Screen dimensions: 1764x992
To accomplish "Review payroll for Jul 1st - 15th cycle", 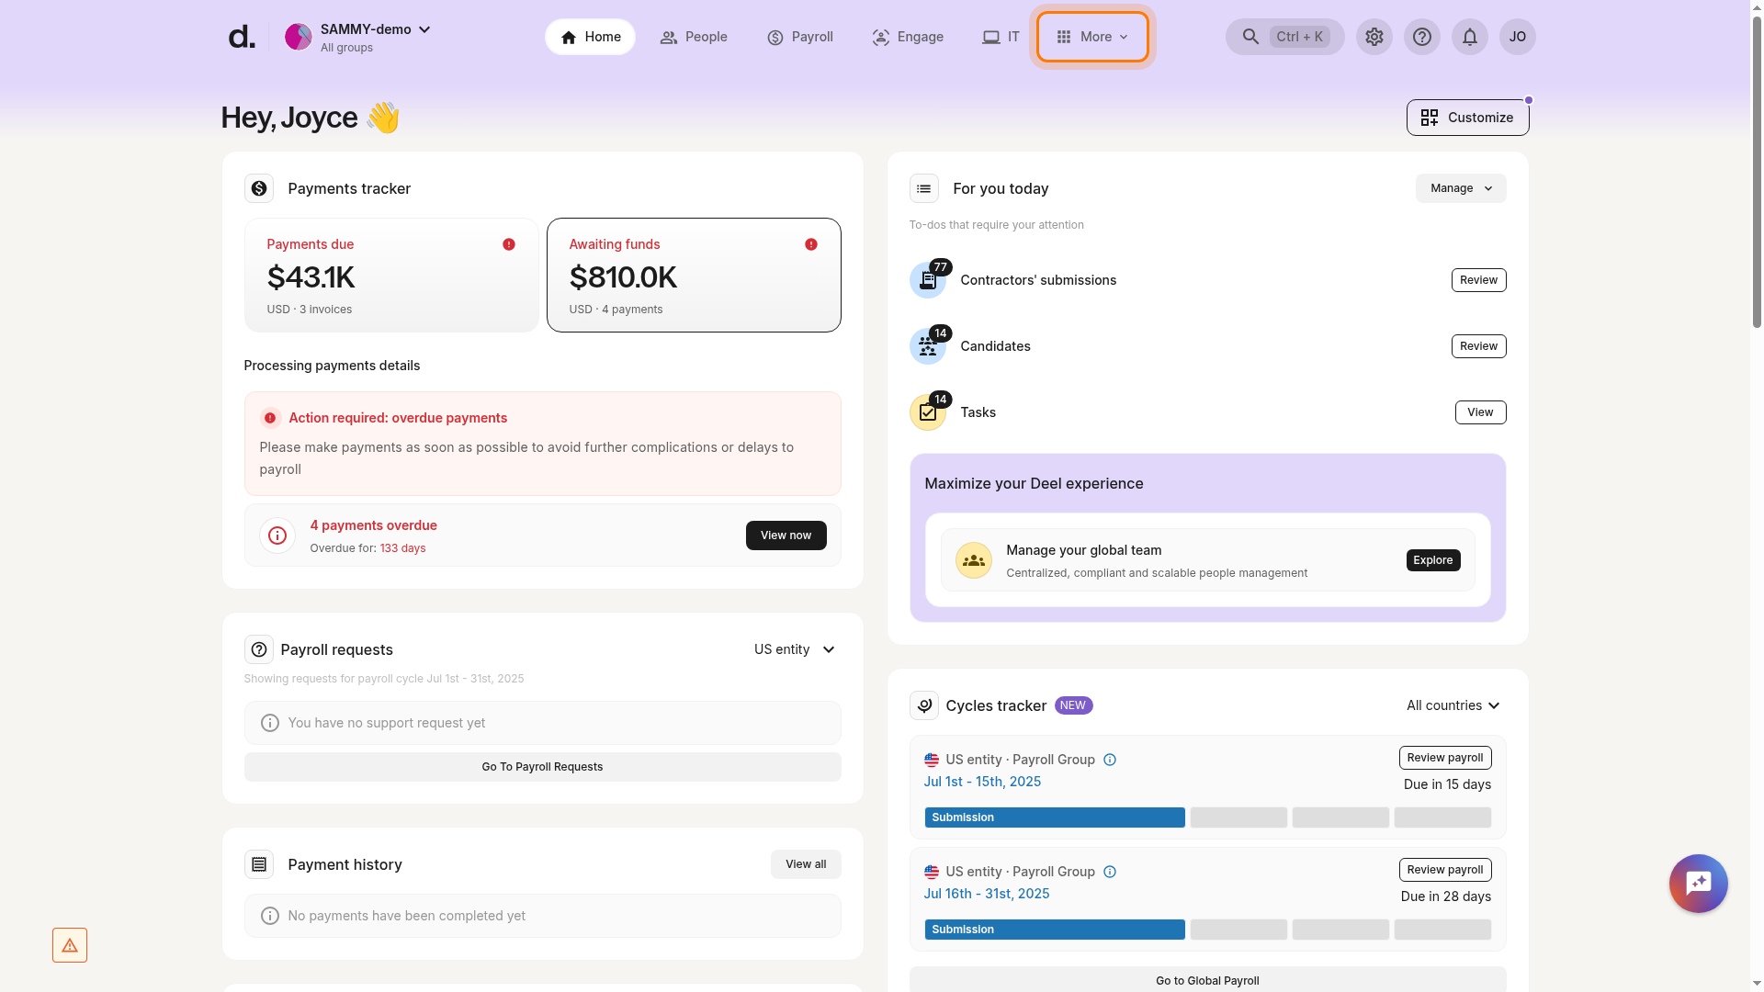I will click(1445, 758).
